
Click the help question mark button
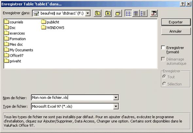click(x=183, y=4)
